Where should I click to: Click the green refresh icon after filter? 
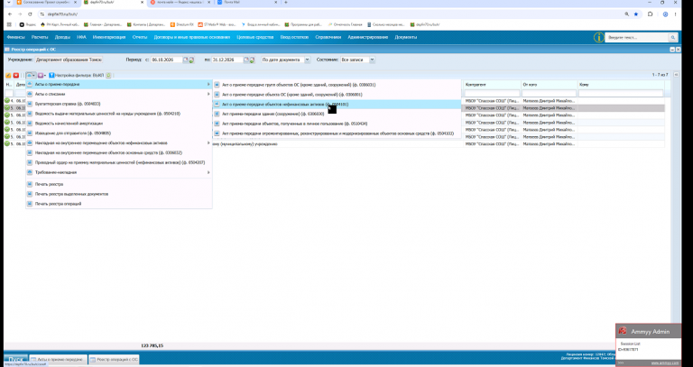[108, 76]
